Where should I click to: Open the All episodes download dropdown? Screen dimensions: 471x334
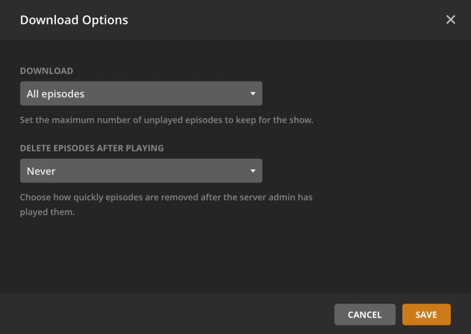[x=141, y=94]
